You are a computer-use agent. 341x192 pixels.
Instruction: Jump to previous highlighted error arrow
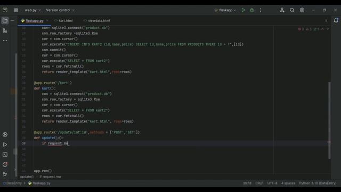click(323, 29)
